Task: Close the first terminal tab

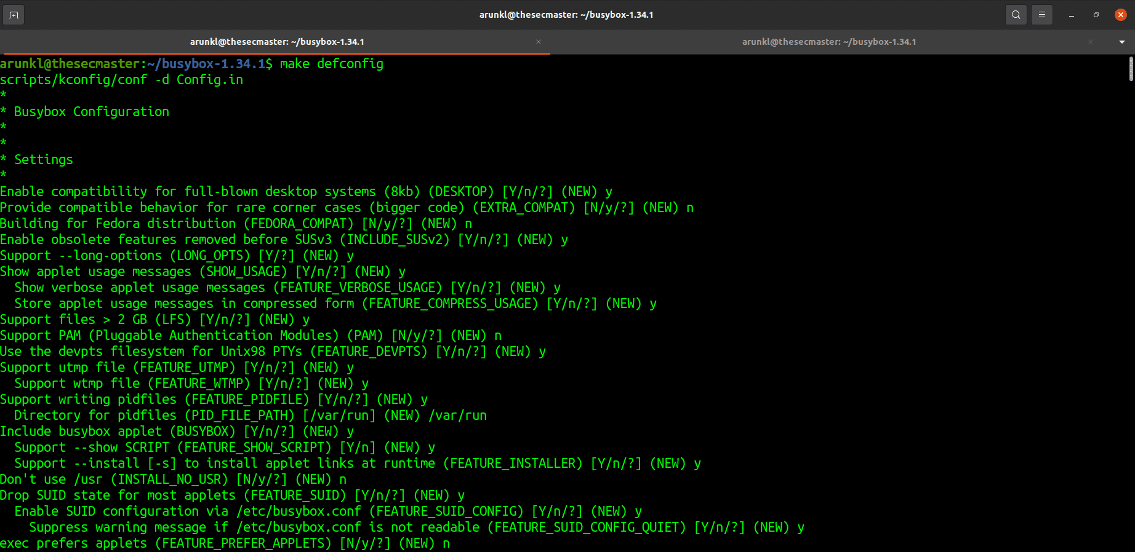Action: coord(539,42)
